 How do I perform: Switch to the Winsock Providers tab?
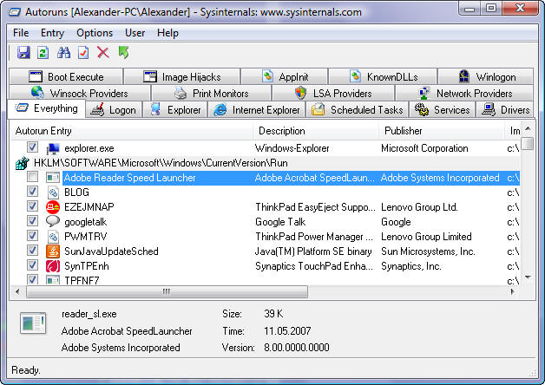pos(80,93)
